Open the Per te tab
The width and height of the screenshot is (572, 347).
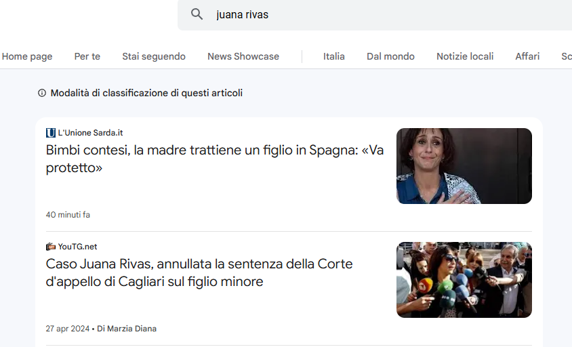87,56
